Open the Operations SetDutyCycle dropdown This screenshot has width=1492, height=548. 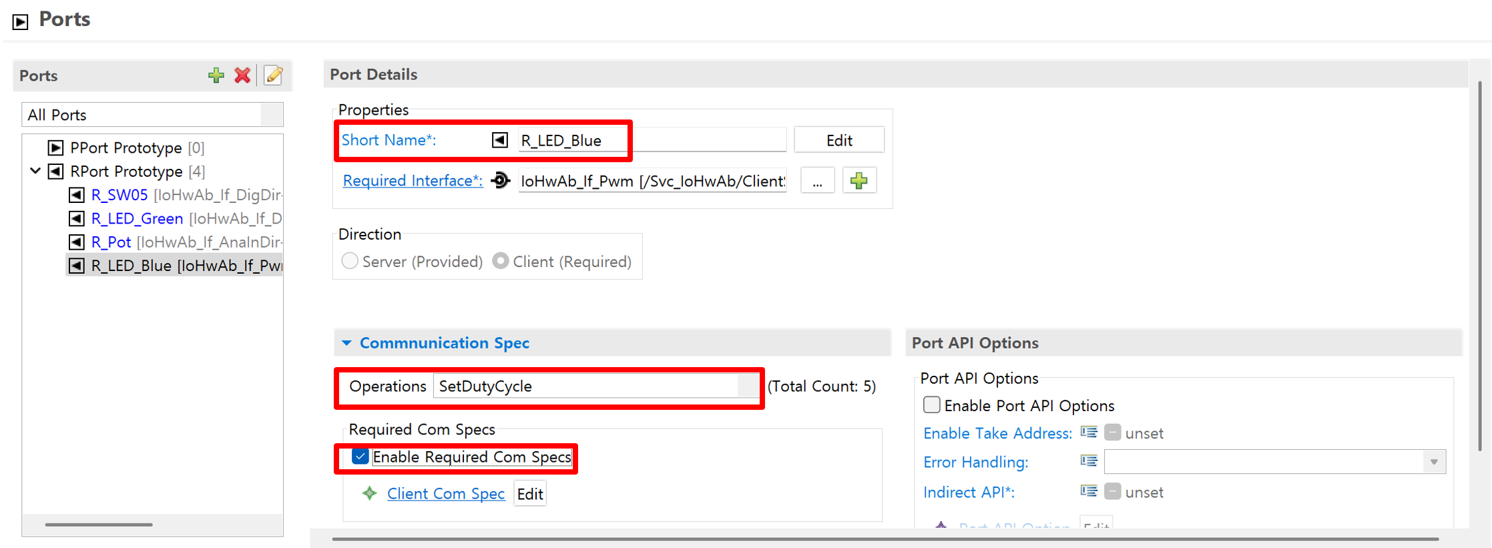click(x=748, y=386)
